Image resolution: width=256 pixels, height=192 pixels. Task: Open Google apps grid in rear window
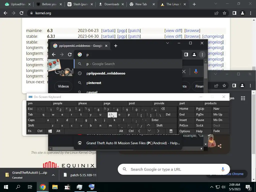243,98
